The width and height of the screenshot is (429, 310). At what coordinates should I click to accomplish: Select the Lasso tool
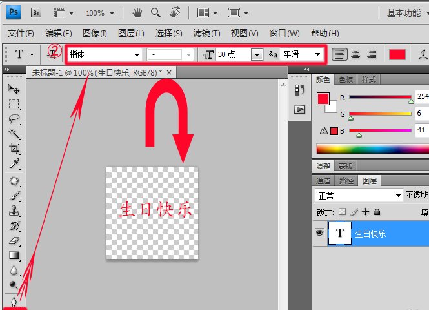tap(14, 119)
